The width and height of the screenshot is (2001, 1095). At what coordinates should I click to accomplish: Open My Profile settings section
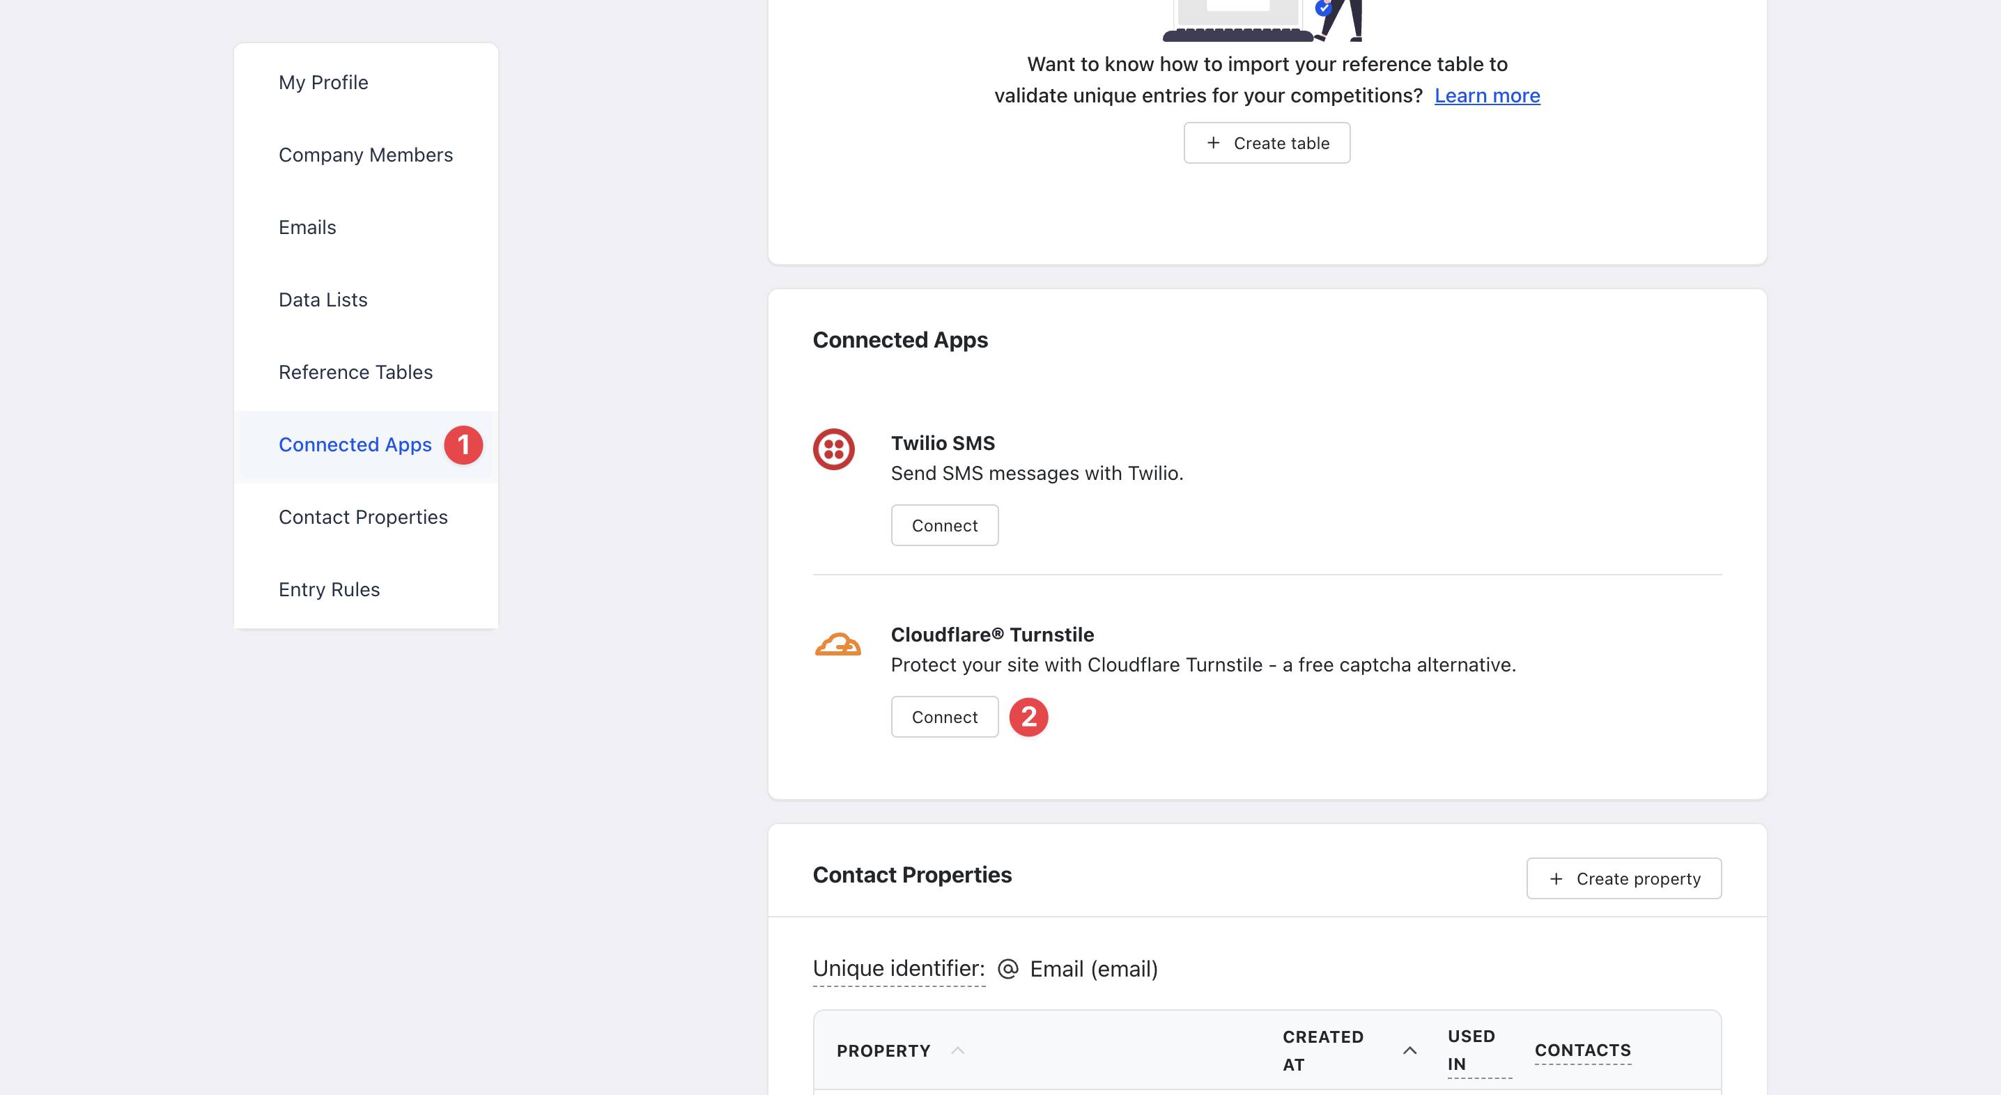323,82
